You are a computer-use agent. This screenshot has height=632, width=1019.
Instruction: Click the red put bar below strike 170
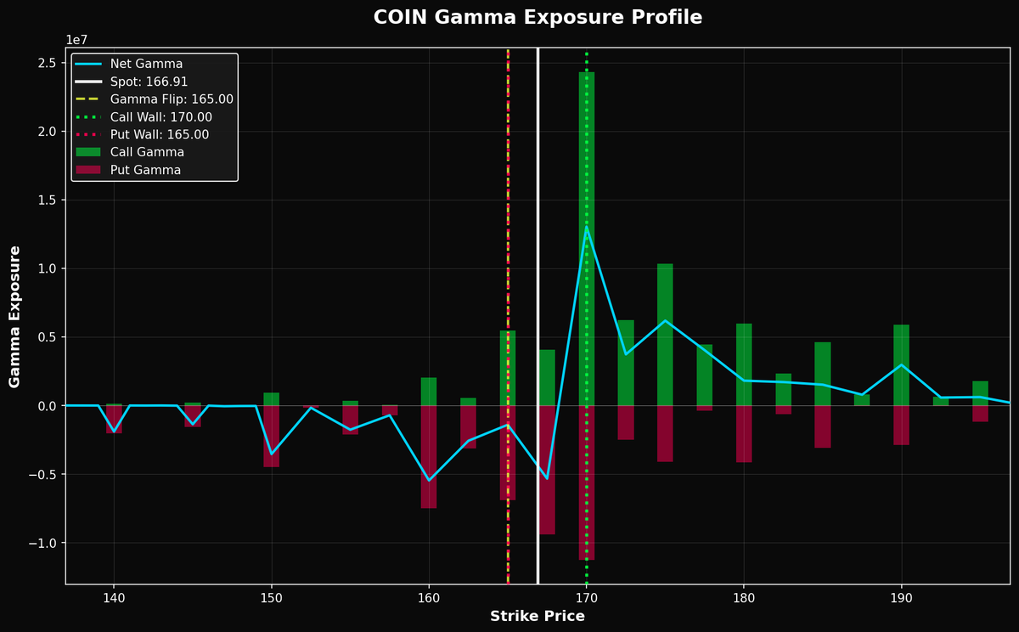coord(586,482)
